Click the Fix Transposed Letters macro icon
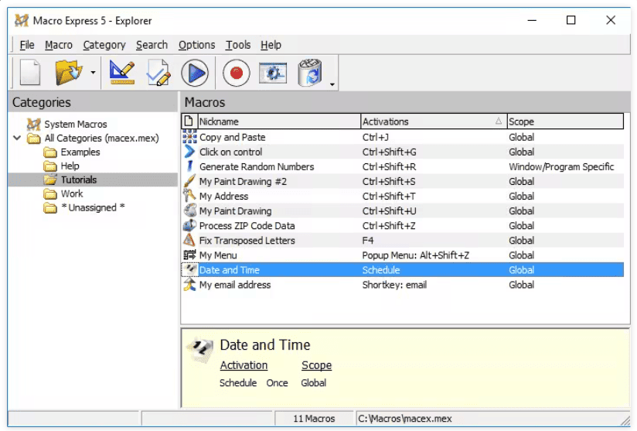637x431 pixels. (x=189, y=241)
